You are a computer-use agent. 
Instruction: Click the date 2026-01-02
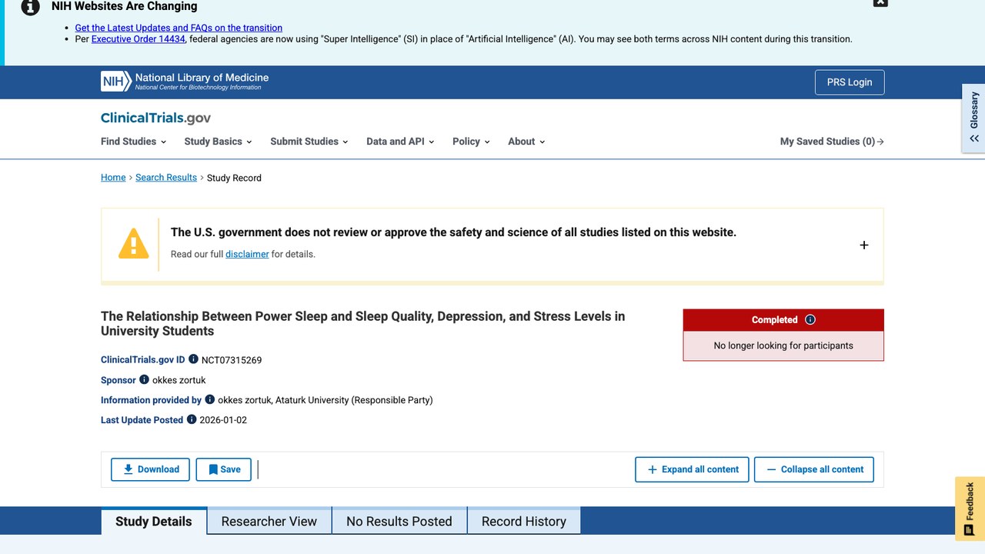click(x=223, y=420)
